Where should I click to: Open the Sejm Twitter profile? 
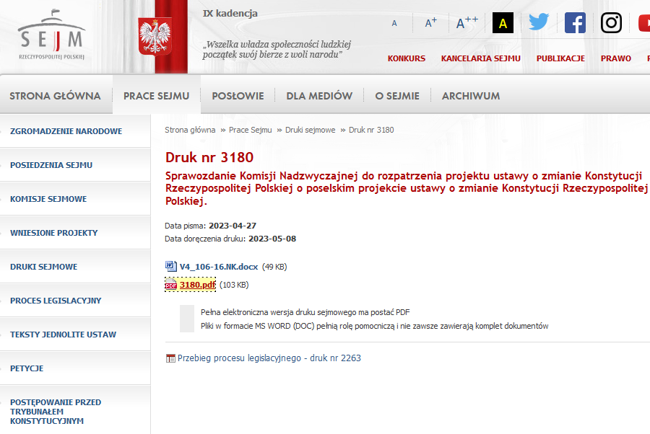[539, 22]
